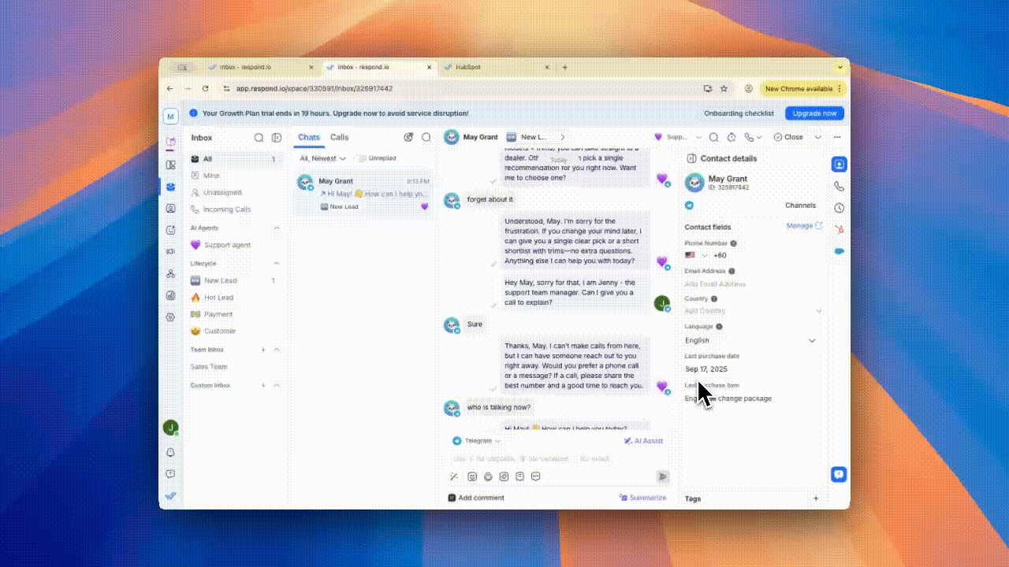1009x567 pixels.
Task: Switch to the Calls tab
Action: pyautogui.click(x=339, y=137)
